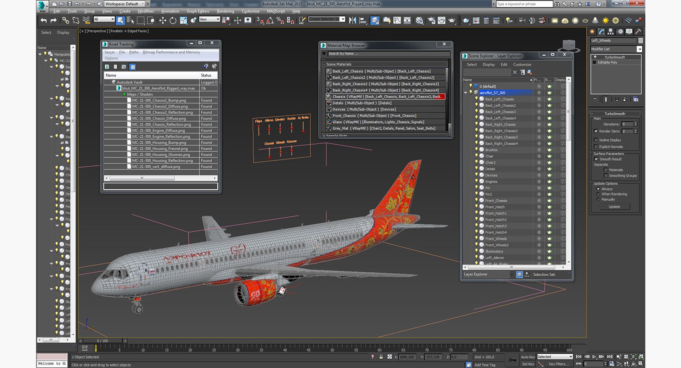Viewport: 681px width, 368px height.
Task: Open the Graph Editors menu
Action: [x=198, y=11]
